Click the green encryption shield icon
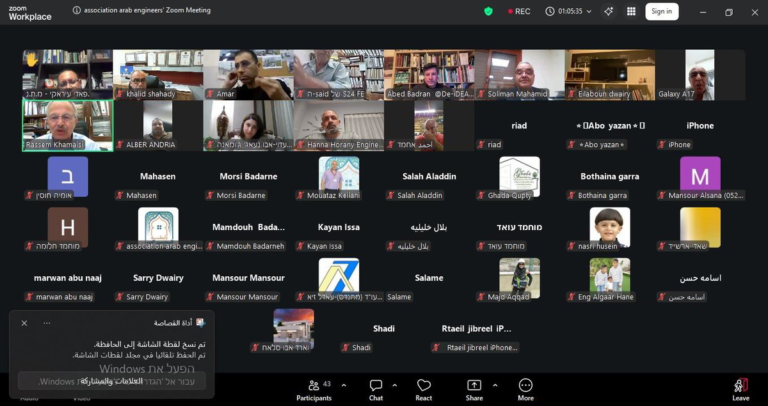This screenshot has width=768, height=406. (488, 12)
